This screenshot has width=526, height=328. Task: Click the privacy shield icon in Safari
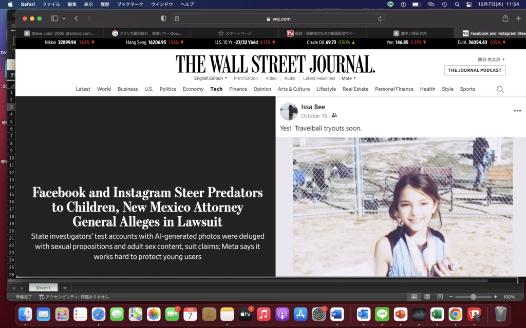click(x=163, y=18)
